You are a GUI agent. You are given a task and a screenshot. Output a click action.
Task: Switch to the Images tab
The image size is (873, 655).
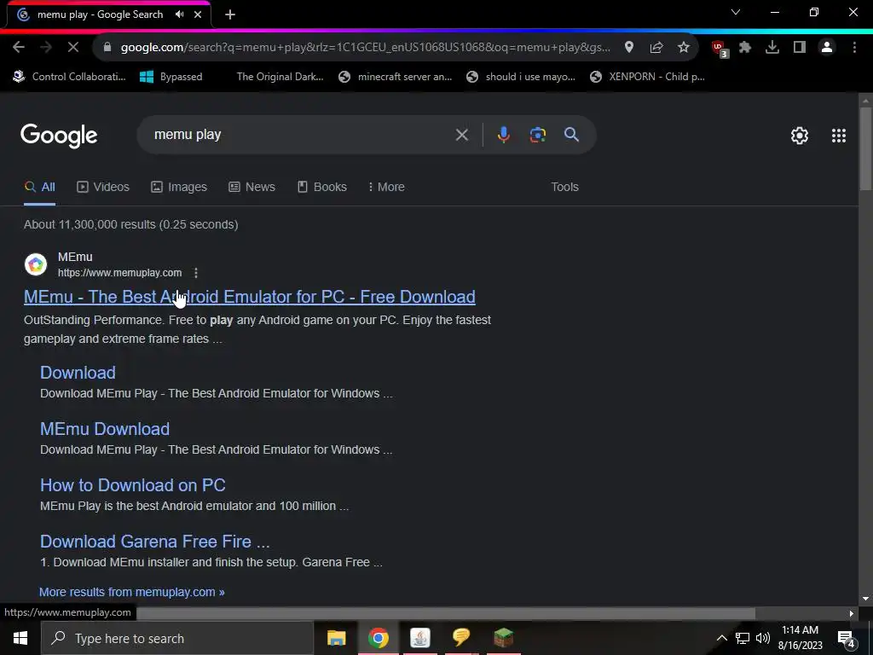[x=179, y=187]
